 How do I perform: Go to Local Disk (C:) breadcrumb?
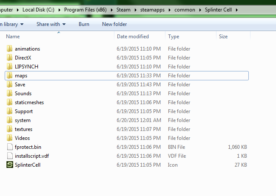(x=38, y=10)
